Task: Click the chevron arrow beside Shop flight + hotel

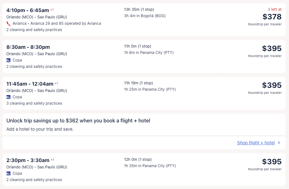Action: [x=279, y=143]
